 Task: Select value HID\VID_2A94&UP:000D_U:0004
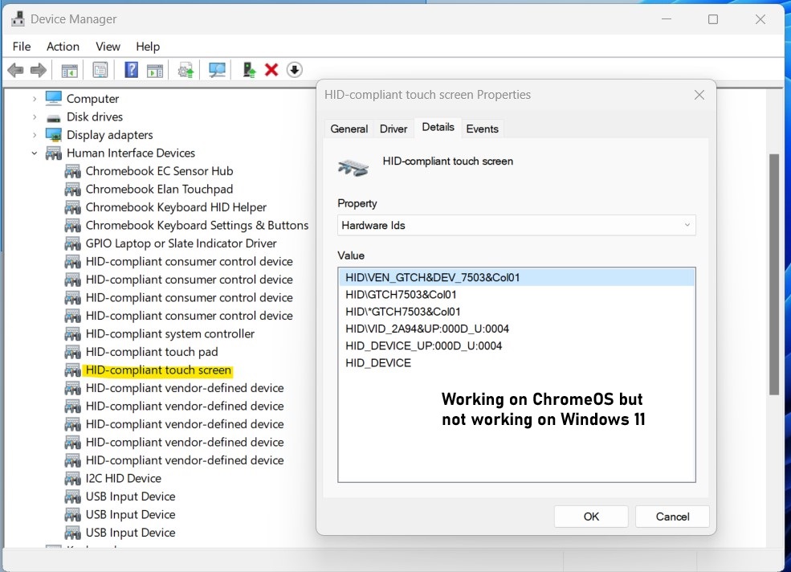coord(427,329)
